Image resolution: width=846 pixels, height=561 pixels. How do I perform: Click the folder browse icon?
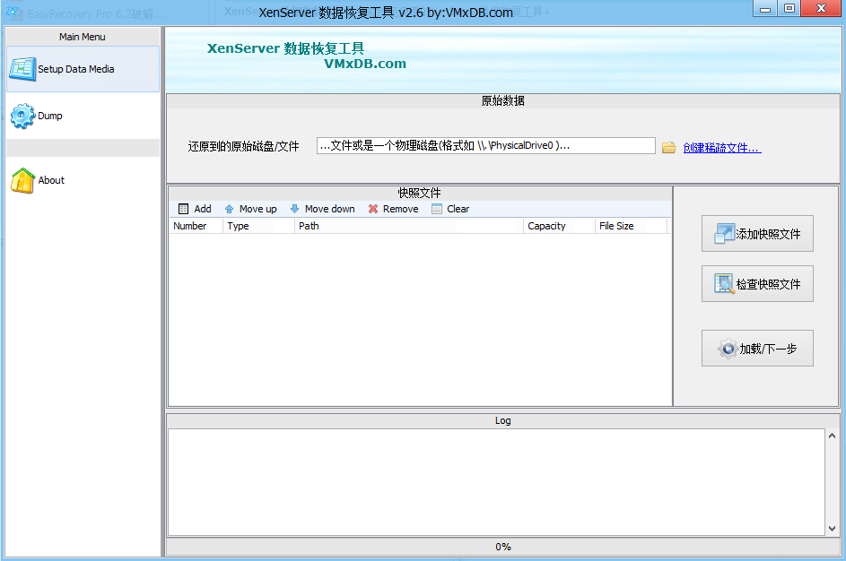click(668, 148)
